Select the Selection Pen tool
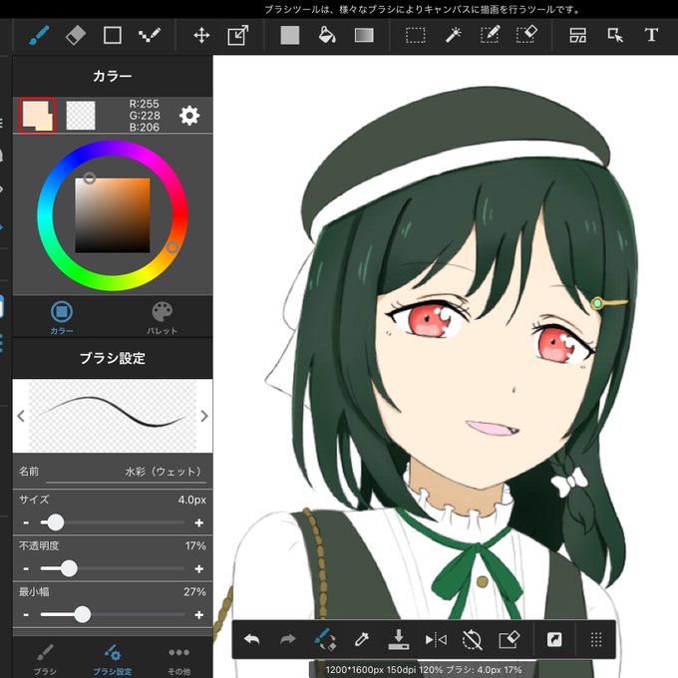The image size is (678, 678). click(491, 35)
